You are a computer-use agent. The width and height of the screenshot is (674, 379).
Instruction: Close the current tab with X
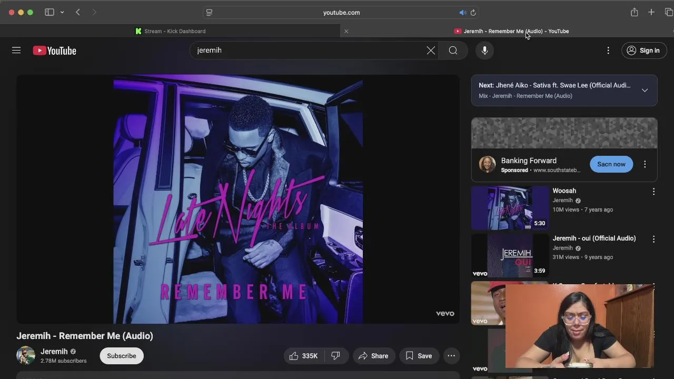[x=346, y=31]
